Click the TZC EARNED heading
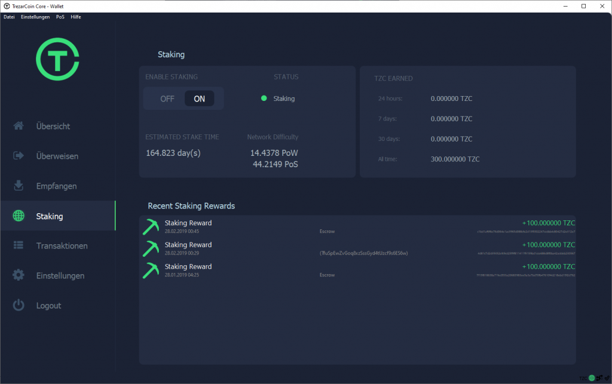 click(x=393, y=78)
